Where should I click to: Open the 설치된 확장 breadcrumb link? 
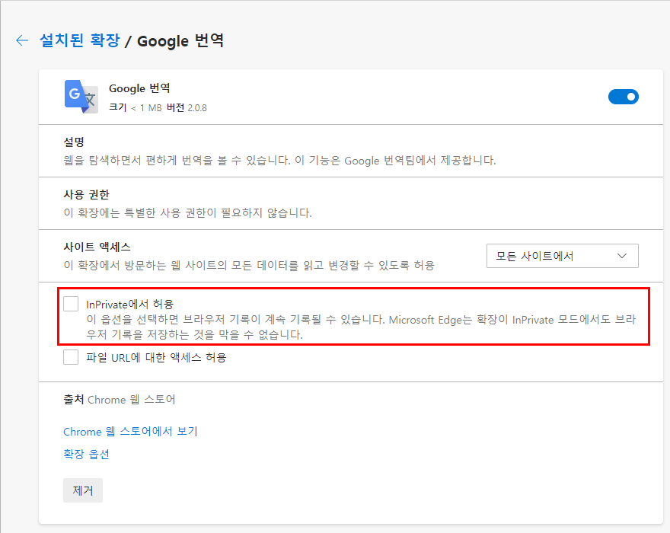(79, 40)
